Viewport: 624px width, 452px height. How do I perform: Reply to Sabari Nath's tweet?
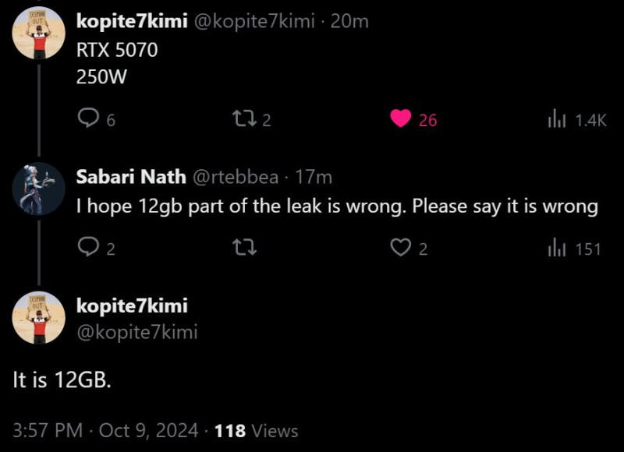pos(89,248)
